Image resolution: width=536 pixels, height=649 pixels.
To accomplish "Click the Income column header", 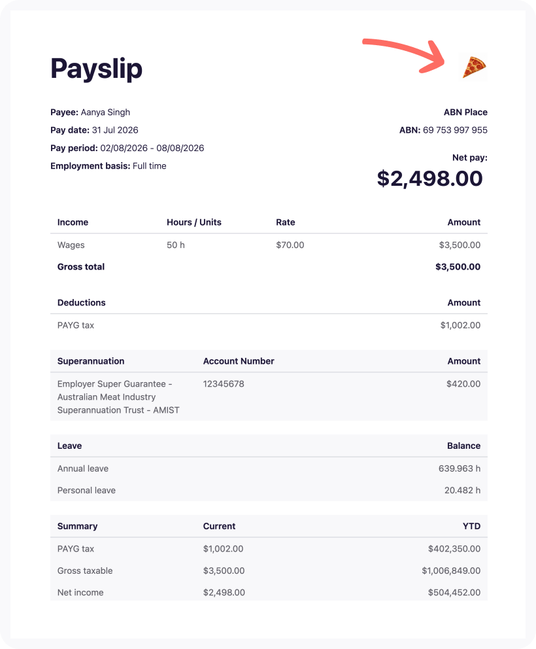I will [x=73, y=222].
